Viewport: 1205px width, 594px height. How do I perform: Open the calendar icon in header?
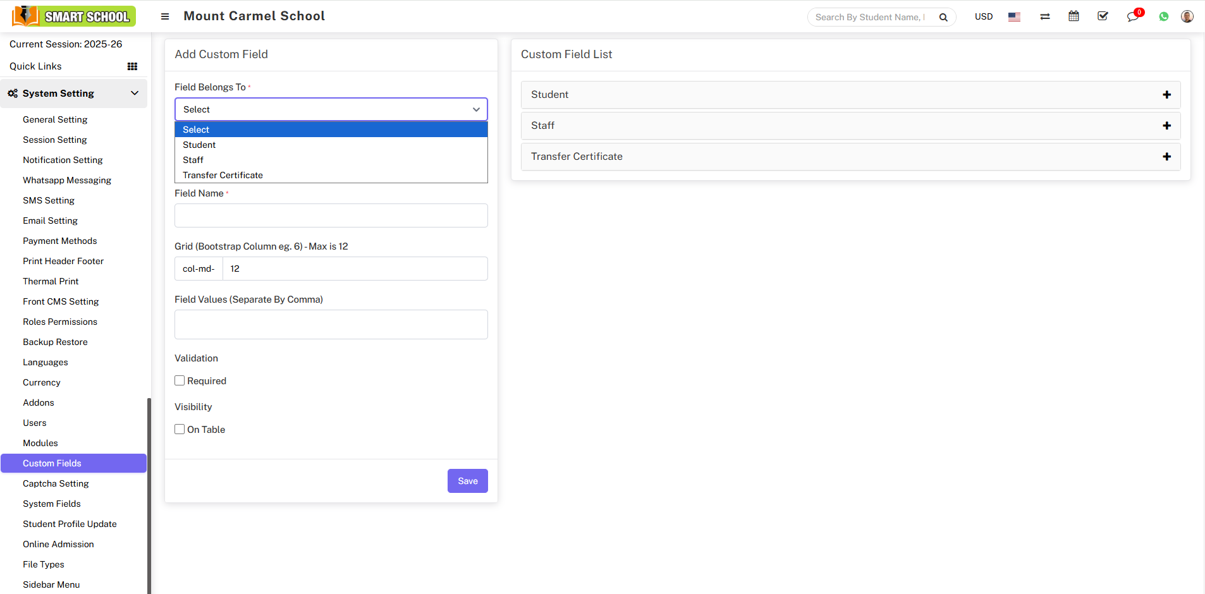coord(1073,16)
